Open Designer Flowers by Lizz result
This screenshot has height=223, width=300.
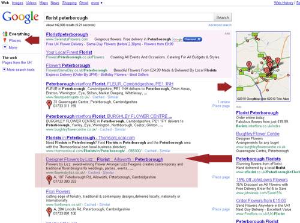point(104,159)
